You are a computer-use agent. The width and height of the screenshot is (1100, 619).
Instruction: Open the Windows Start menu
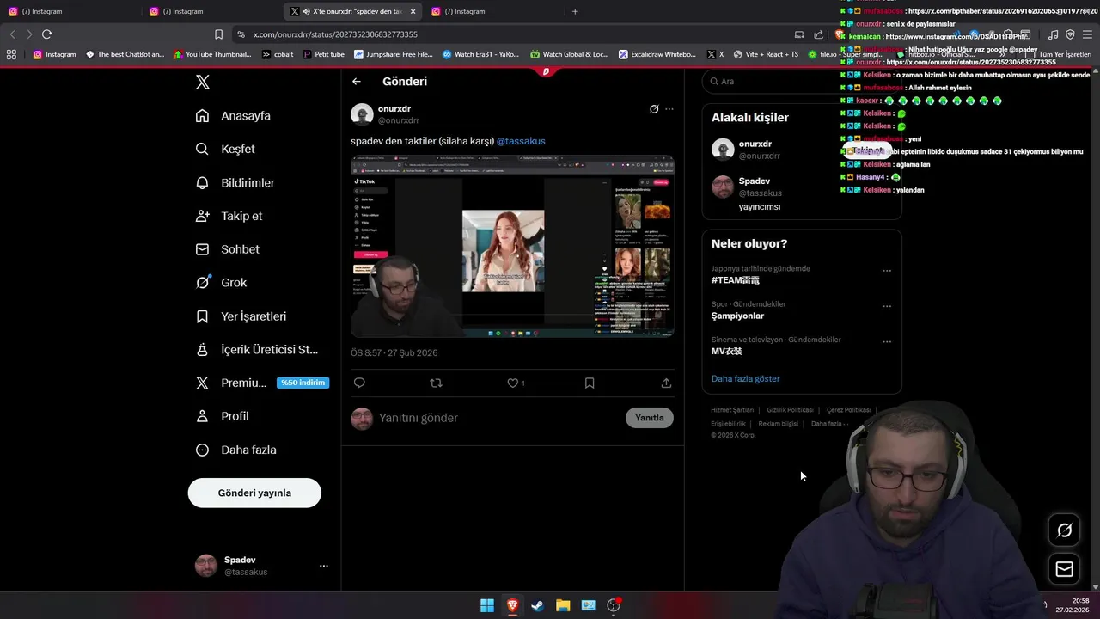(x=487, y=605)
